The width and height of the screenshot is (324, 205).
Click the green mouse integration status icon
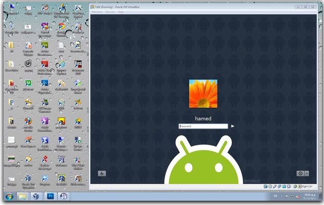(x=295, y=187)
